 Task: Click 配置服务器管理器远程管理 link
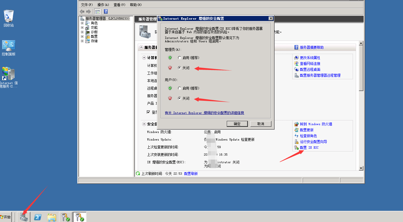coord(320,75)
